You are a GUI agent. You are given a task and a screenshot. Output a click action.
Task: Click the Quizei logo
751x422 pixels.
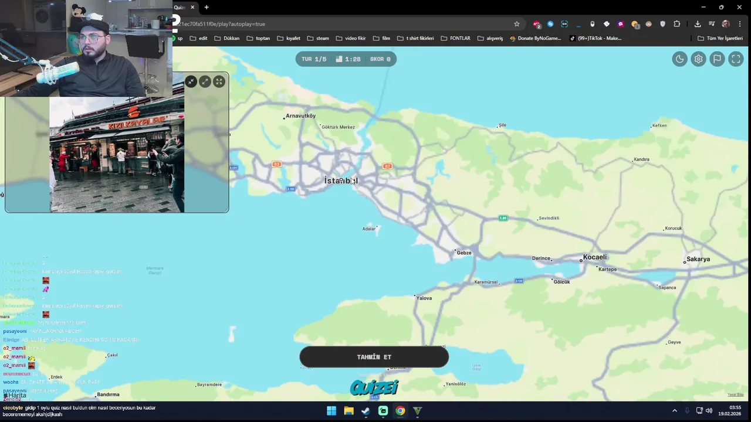click(374, 387)
